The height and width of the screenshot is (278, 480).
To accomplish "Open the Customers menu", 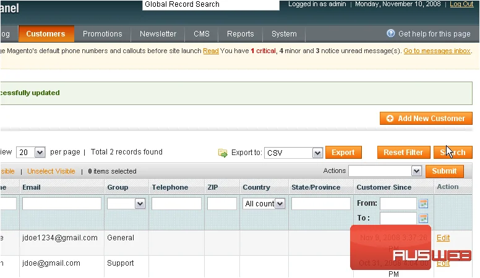I will [x=46, y=33].
